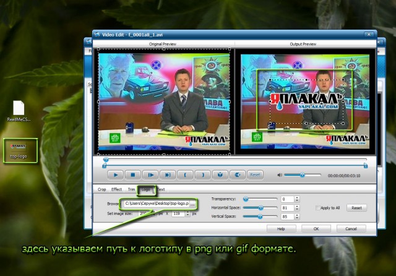The image size is (396, 276).
Task: Click the Horizontal Space value field showing 81
Action: tap(287, 208)
